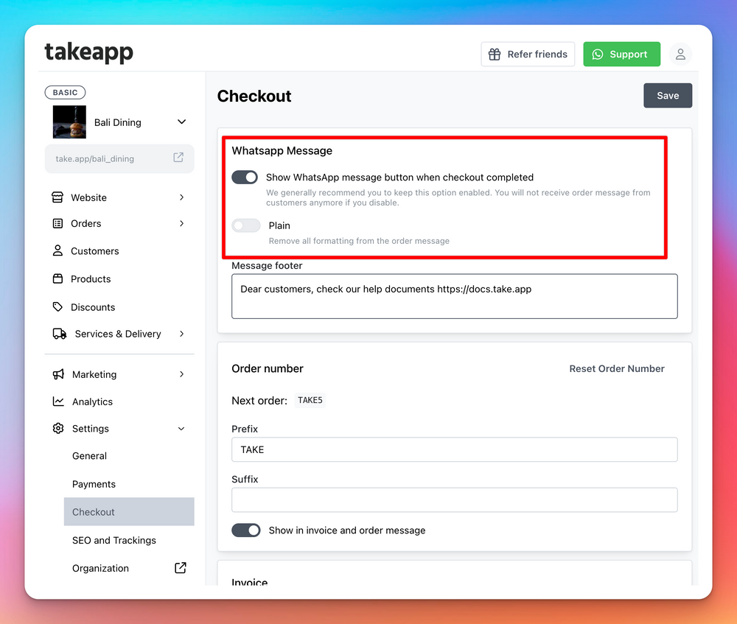The height and width of the screenshot is (624, 737).
Task: Open the user profile avatar icon
Action: click(680, 55)
